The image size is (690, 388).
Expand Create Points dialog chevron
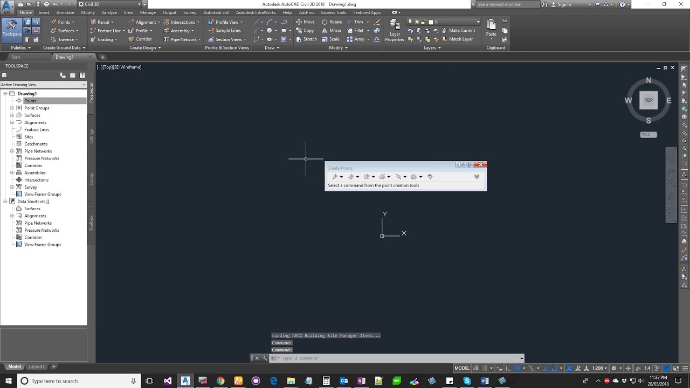pyautogui.click(x=477, y=177)
